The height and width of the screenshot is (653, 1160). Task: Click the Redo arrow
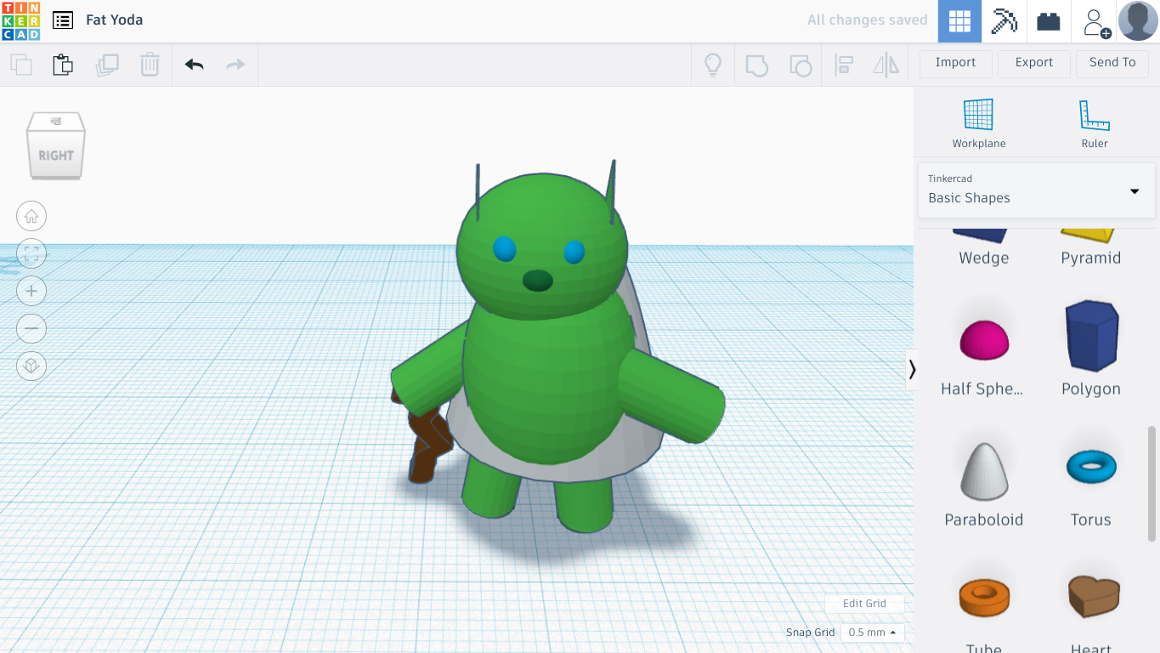point(235,65)
